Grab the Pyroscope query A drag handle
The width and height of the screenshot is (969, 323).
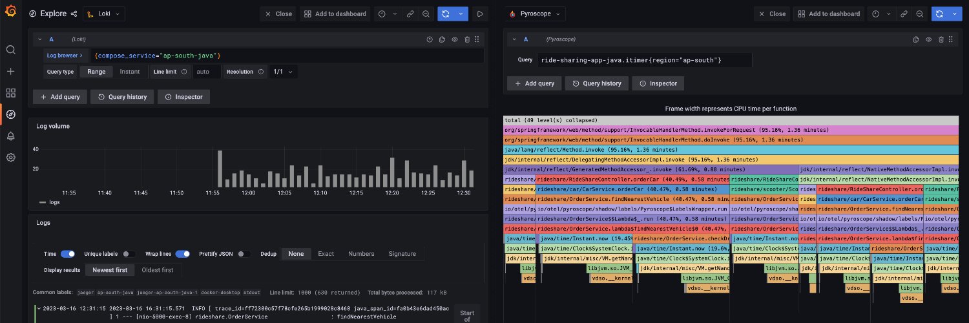pyautogui.click(x=951, y=39)
